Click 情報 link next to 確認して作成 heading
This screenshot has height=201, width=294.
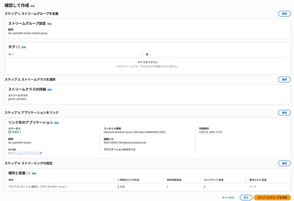(x=33, y=6)
